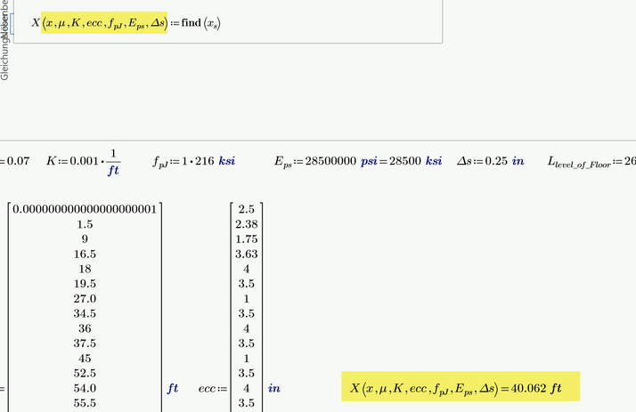636x412 pixels.
Task: Click the 18 entry in x matrix
Action: (85, 269)
